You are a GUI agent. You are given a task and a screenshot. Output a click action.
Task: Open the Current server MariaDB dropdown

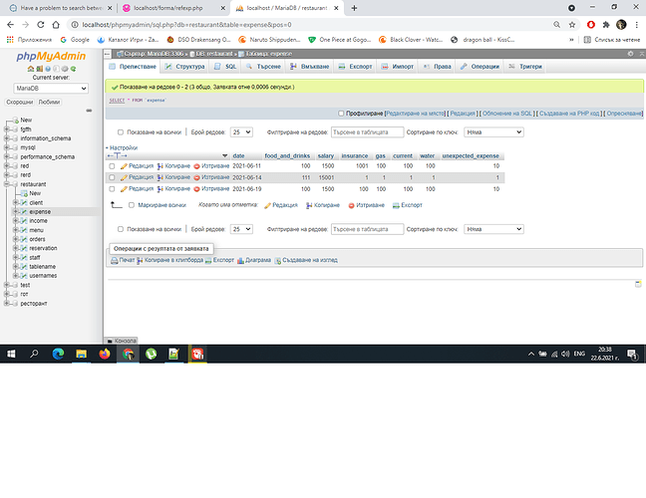(51, 89)
